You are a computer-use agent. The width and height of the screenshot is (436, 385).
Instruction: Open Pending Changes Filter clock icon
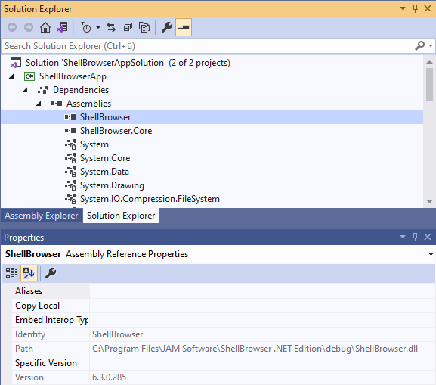86,27
